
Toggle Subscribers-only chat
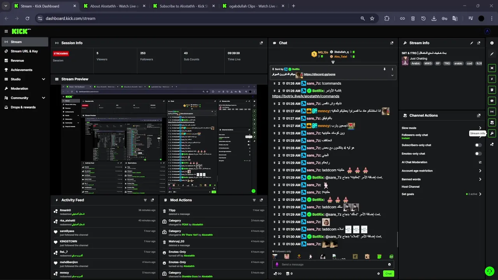478,145
